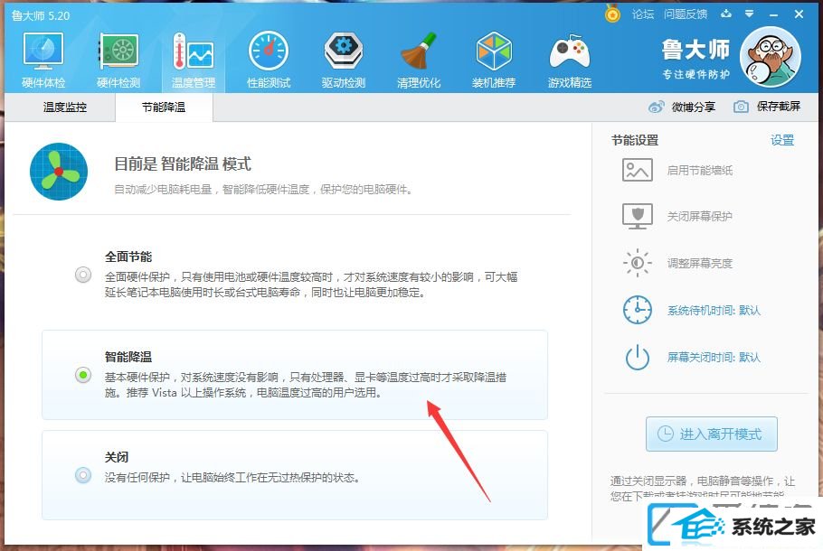Click the 节能设置 panel heading
This screenshot has height=551, width=823.
point(635,140)
